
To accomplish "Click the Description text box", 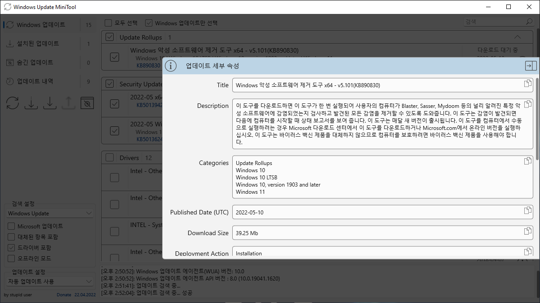I will coord(382,124).
